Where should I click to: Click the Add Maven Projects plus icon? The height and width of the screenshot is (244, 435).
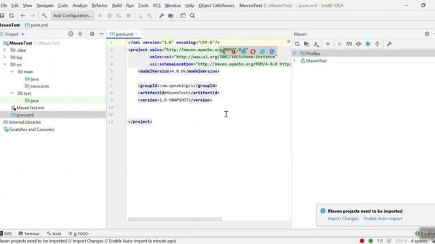pos(328,44)
